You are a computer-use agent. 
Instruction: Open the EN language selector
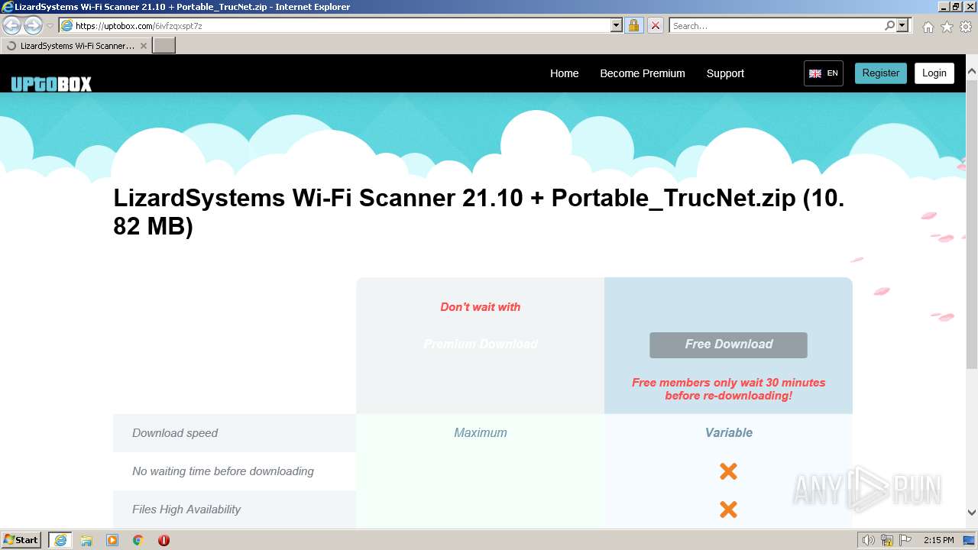tap(824, 73)
